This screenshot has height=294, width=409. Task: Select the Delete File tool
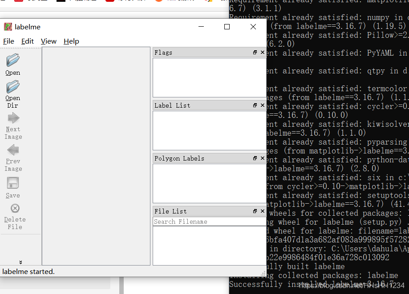coord(15,217)
